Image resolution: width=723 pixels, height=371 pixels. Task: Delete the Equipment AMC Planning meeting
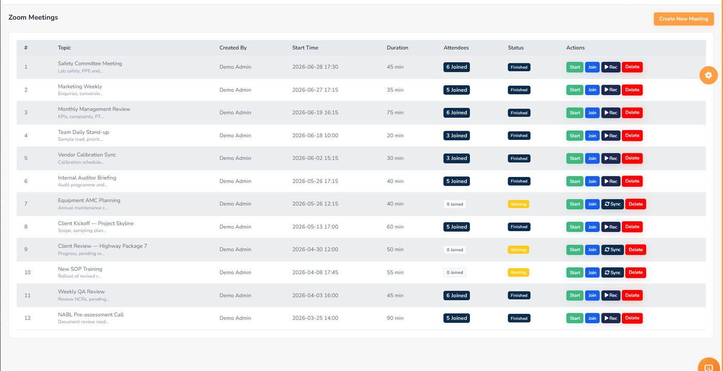point(636,204)
